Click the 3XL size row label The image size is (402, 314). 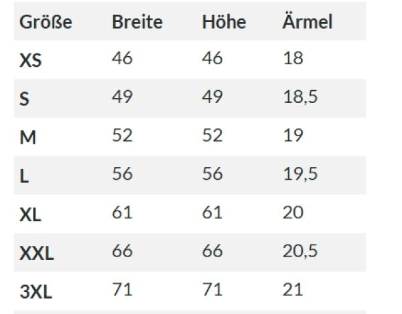click(37, 292)
